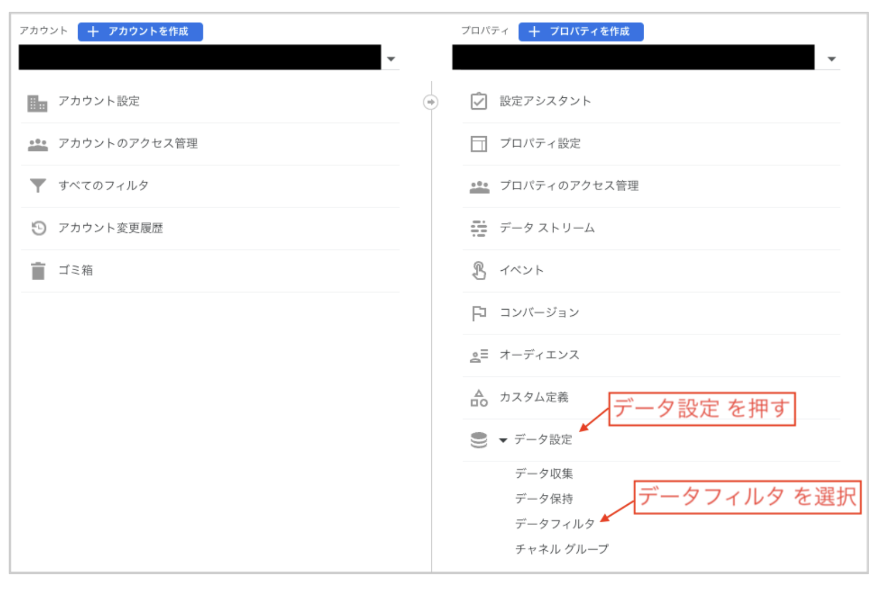
Task: Select データフィルタ under データ設定
Action: (x=555, y=524)
